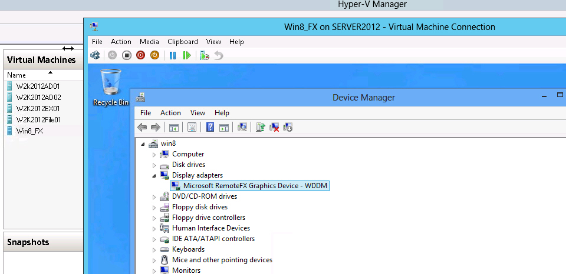The height and width of the screenshot is (274, 566).
Task: Click the red Shut Down VM icon
Action: [x=140, y=55]
